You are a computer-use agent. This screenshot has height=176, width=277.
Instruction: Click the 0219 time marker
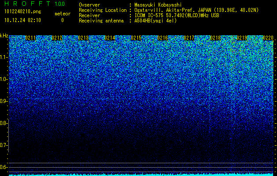pyautogui.click(x=242, y=38)
